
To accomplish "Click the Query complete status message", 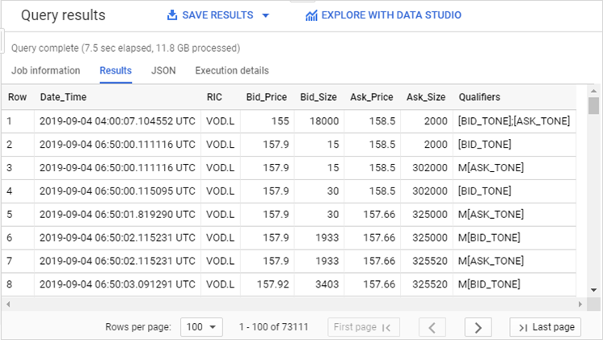I will click(x=126, y=48).
